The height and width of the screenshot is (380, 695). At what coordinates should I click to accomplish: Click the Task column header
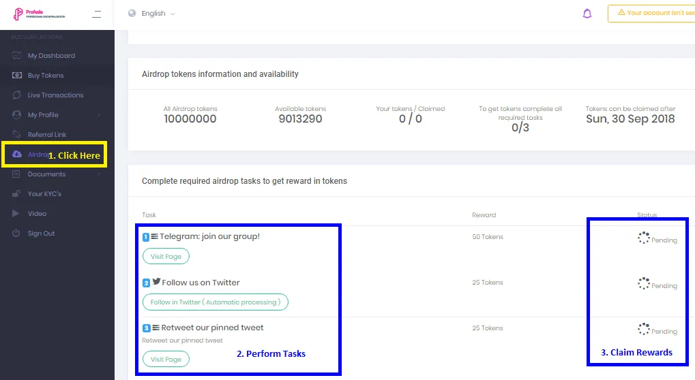149,215
